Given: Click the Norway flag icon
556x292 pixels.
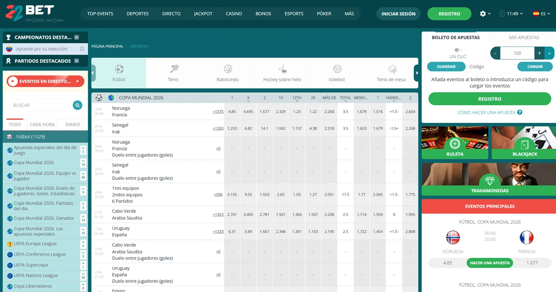Looking at the screenshot, I should [x=453, y=238].
